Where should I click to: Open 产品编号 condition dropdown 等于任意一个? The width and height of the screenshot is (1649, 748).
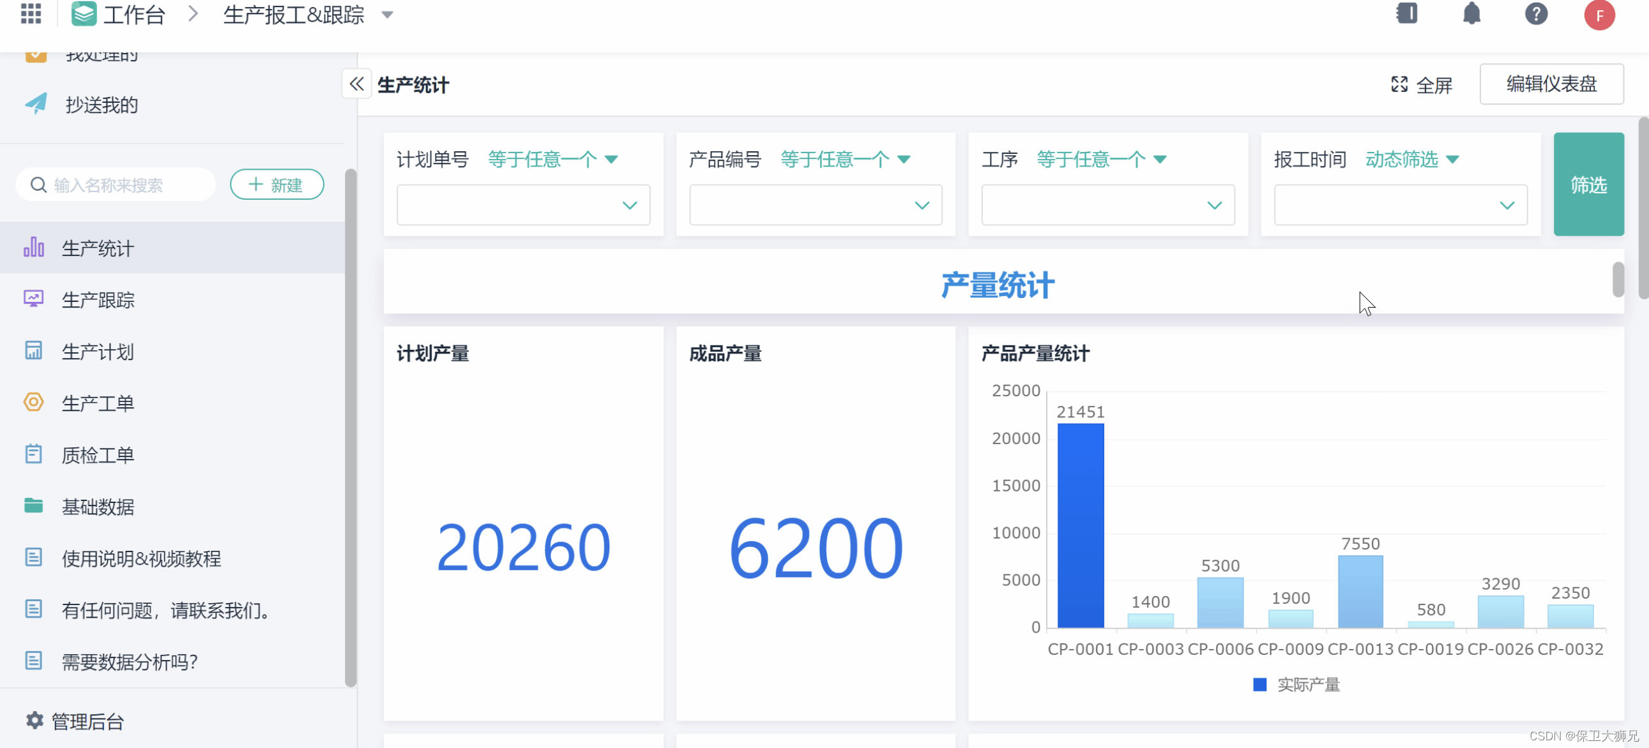pos(845,159)
